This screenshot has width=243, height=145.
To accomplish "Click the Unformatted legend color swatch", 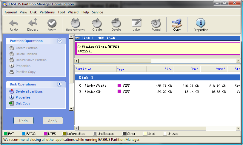I will (64, 134).
